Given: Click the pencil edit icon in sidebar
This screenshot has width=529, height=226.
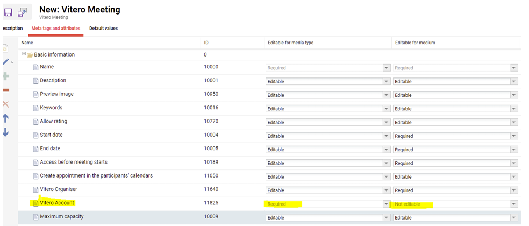Looking at the screenshot, I should click(x=6, y=62).
